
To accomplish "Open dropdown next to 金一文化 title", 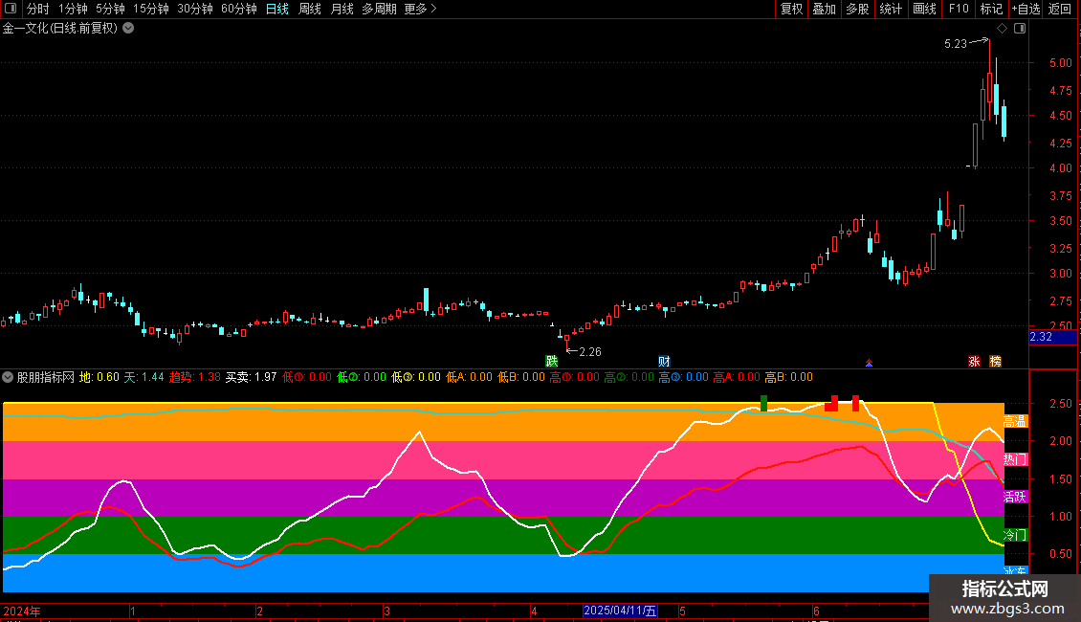I will click(128, 29).
